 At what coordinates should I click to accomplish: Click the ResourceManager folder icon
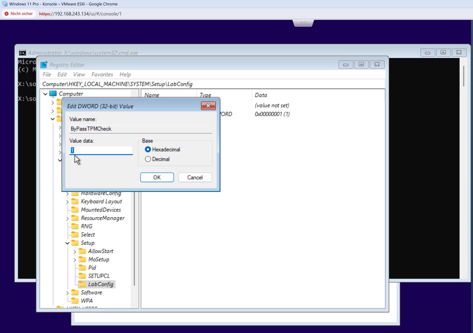coord(75,218)
